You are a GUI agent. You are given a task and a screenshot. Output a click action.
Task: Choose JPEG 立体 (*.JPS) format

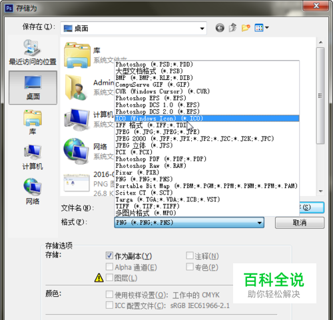[207, 145]
